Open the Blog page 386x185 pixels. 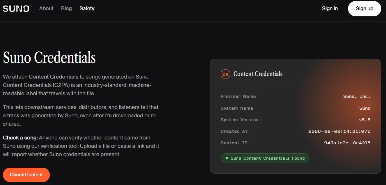[67, 9]
